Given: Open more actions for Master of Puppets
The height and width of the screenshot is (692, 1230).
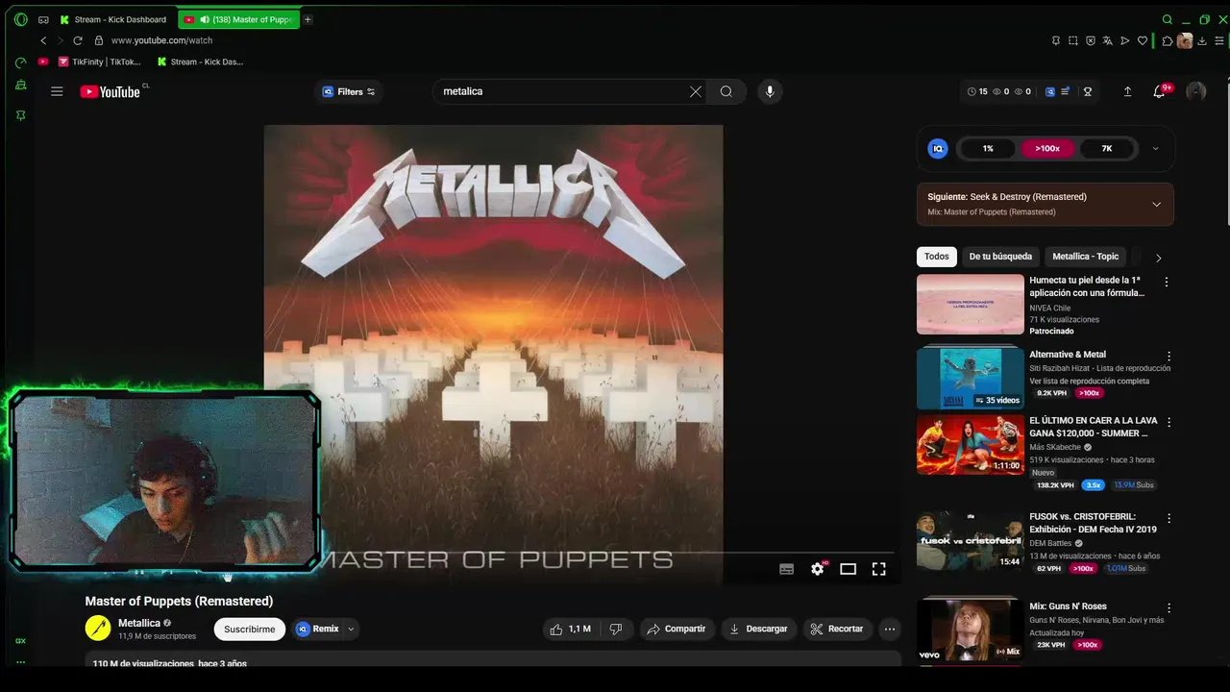Looking at the screenshot, I should tap(890, 629).
